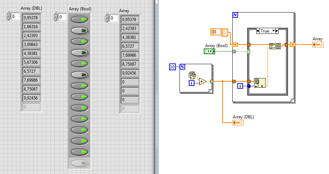Click the greyed empty element in Array (DBL)
The width and height of the screenshot is (329, 174).
tap(31, 107)
